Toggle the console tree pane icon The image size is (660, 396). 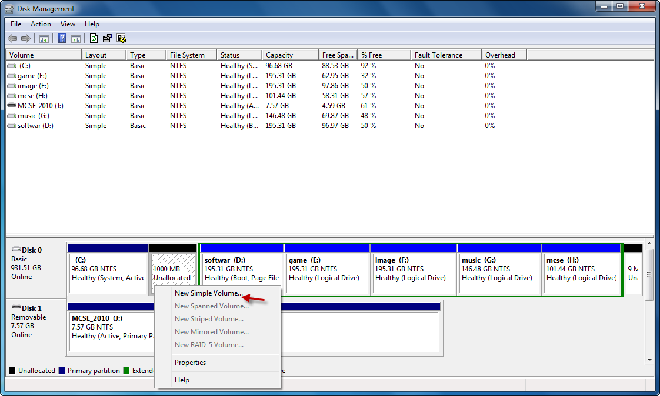[44, 39]
